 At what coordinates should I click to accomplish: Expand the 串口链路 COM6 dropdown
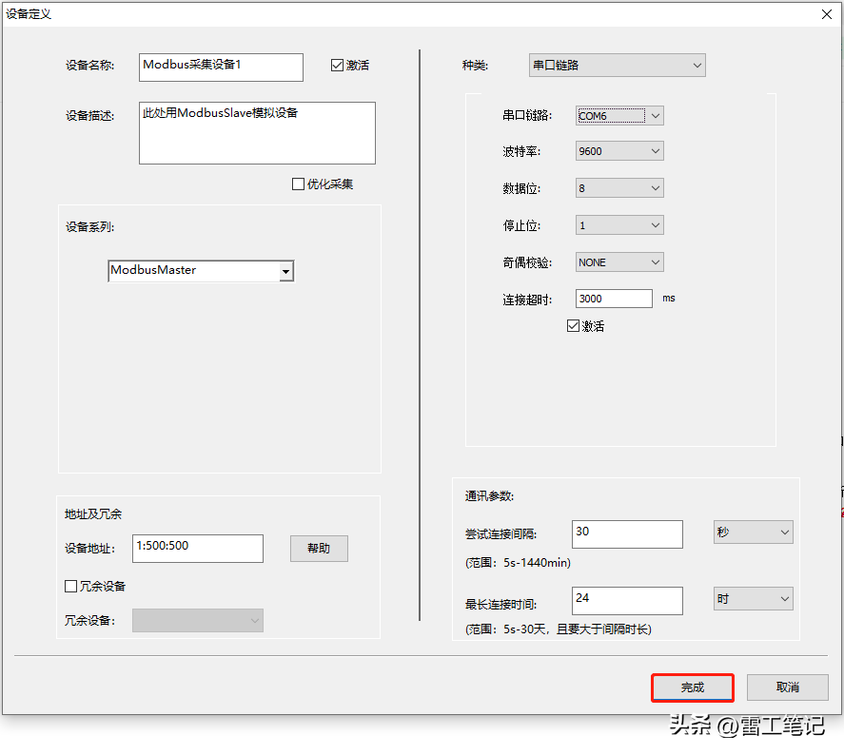pos(619,116)
